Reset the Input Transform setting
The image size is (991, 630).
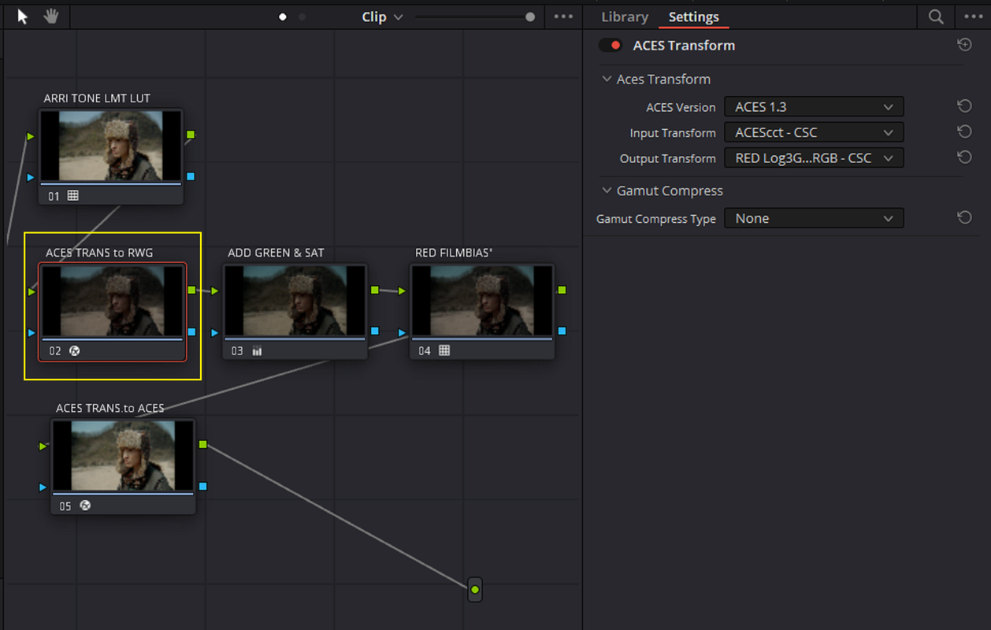pos(964,132)
